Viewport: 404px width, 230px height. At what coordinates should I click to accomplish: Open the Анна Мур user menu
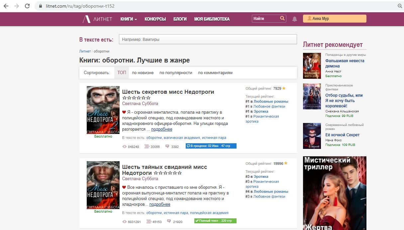[x=334, y=19]
